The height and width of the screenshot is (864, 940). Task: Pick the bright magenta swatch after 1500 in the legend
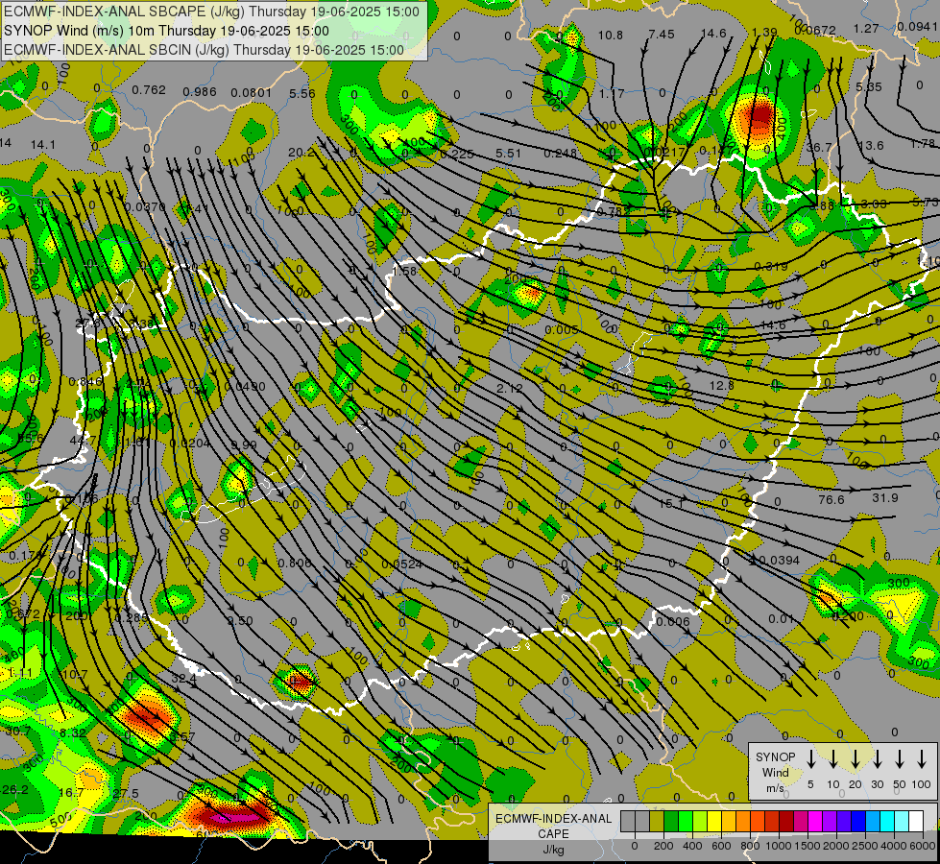click(x=815, y=822)
